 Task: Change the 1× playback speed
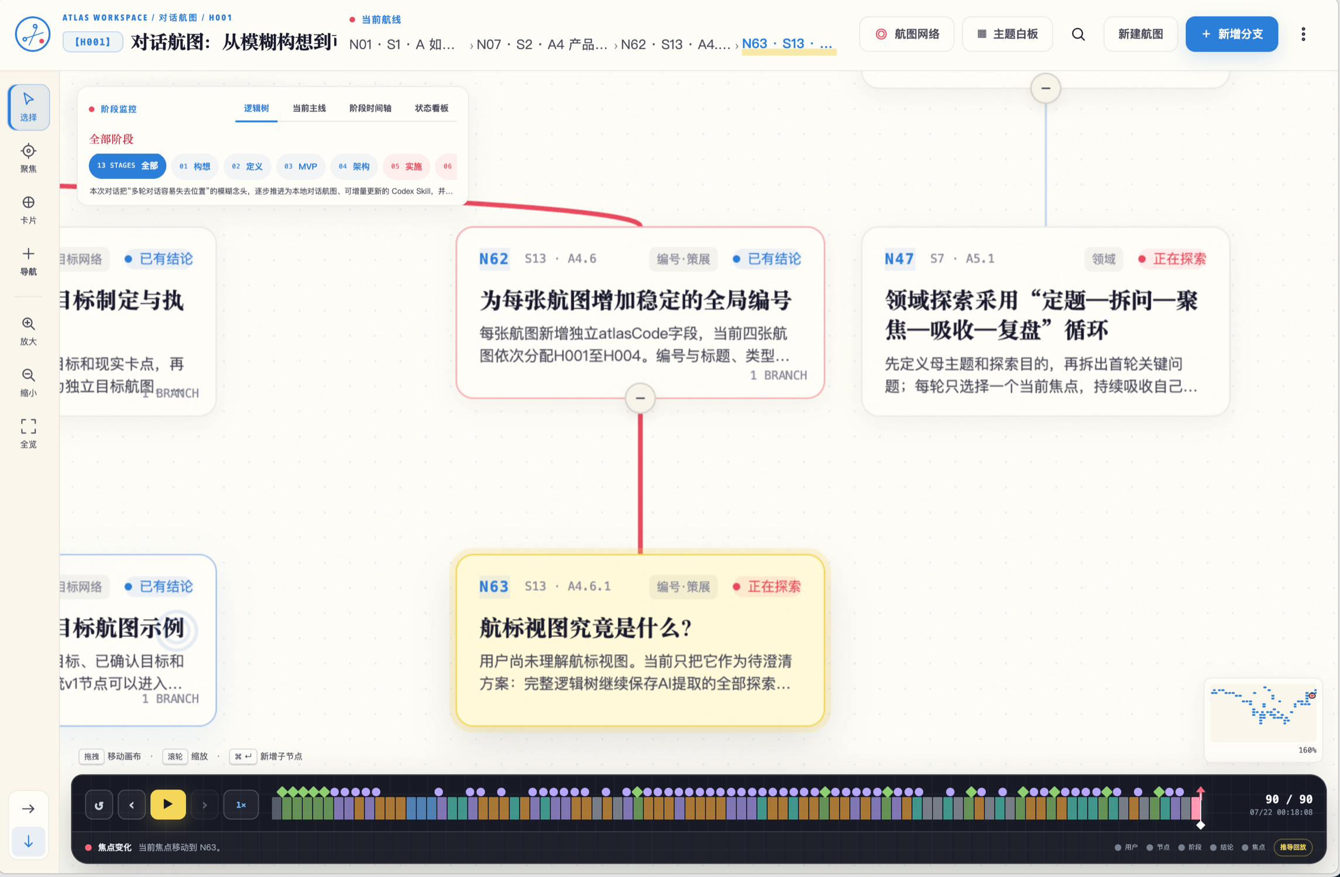(241, 805)
